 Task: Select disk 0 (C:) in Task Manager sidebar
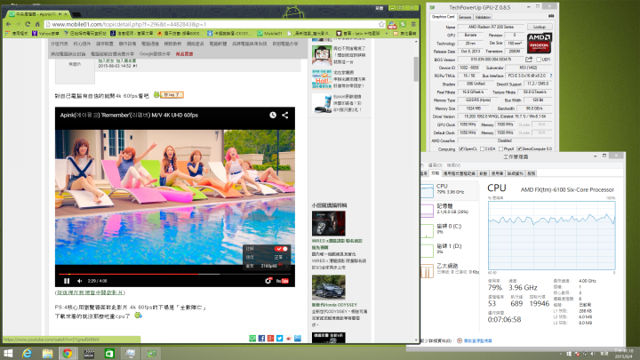tap(449, 230)
